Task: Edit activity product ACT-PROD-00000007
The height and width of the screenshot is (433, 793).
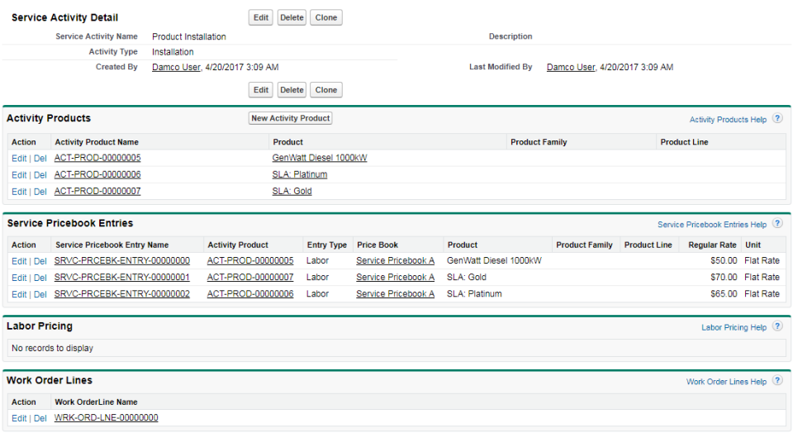Action: 19,192
